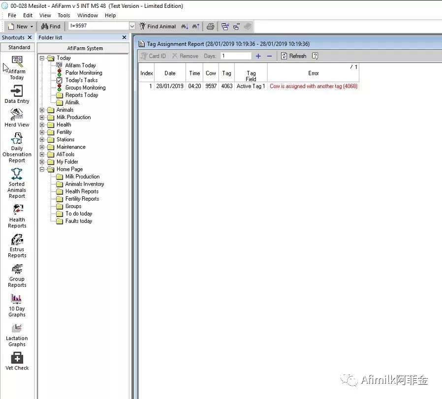Open the Data Entry shortcut
This screenshot has height=399, width=442.
click(17, 94)
